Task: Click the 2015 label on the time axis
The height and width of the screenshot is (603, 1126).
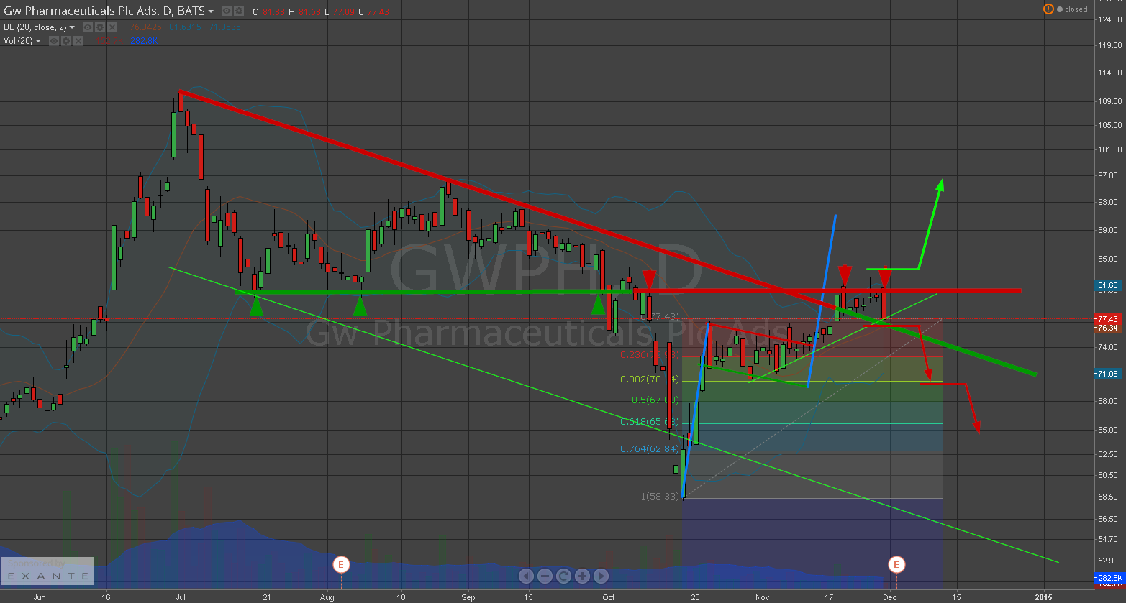Action: (1043, 597)
